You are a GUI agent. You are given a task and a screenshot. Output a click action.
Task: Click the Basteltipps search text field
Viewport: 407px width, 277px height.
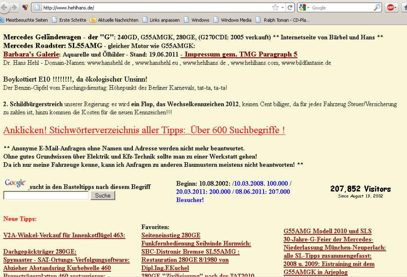pyautogui.click(x=46, y=195)
